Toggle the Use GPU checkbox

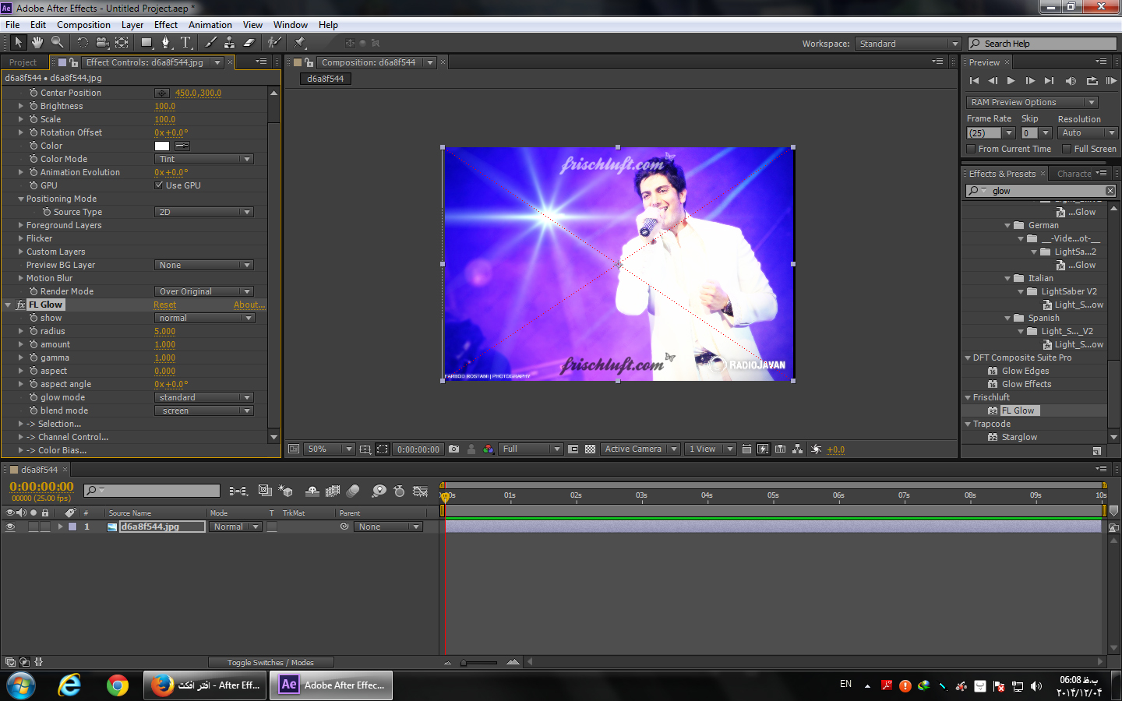(159, 185)
